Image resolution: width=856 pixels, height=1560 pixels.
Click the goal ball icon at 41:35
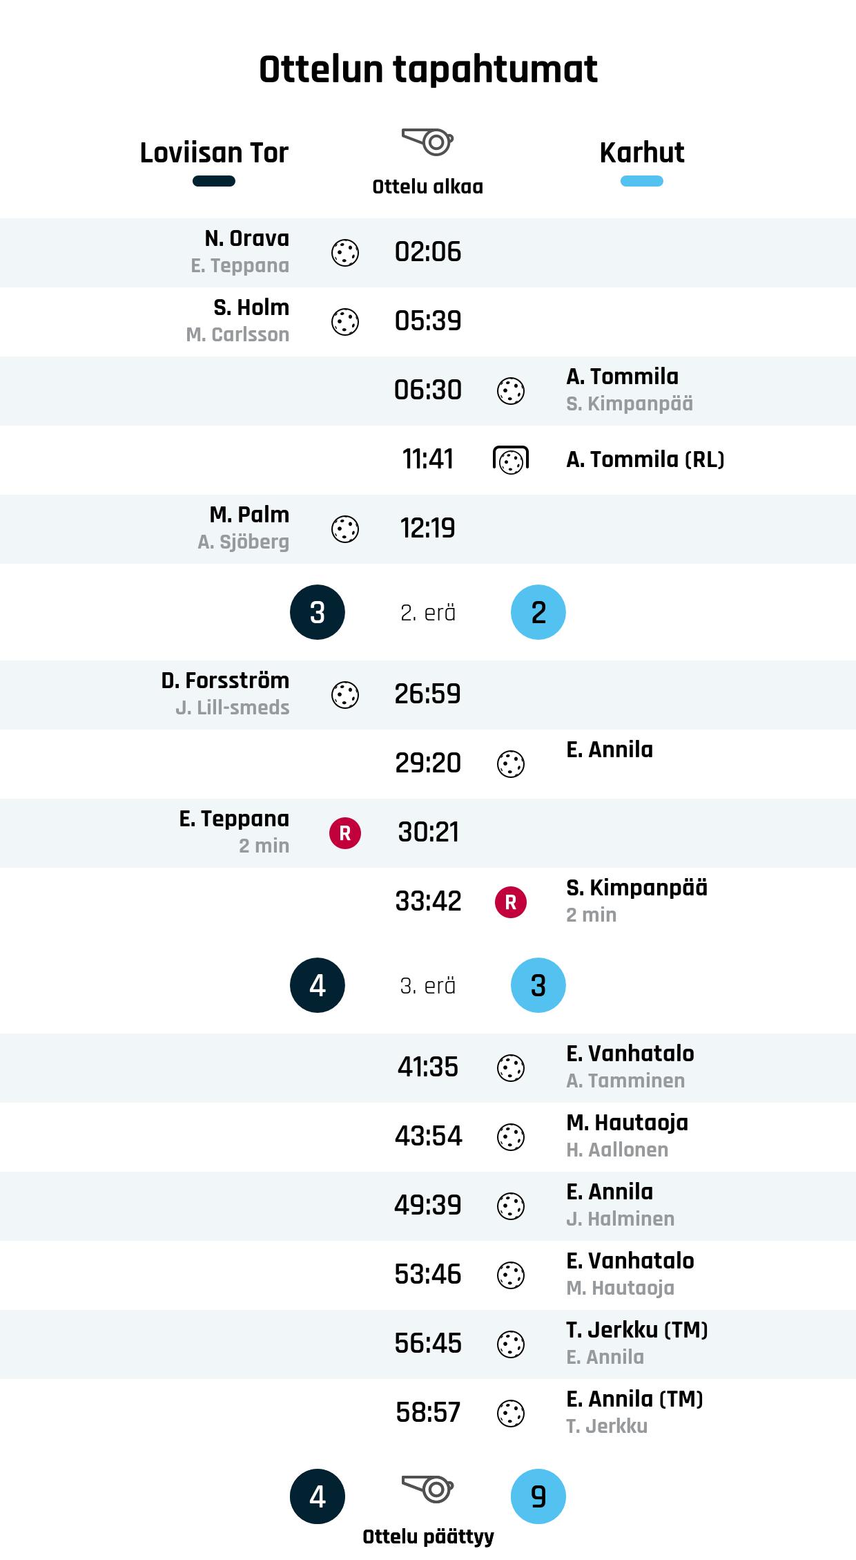point(511,1068)
